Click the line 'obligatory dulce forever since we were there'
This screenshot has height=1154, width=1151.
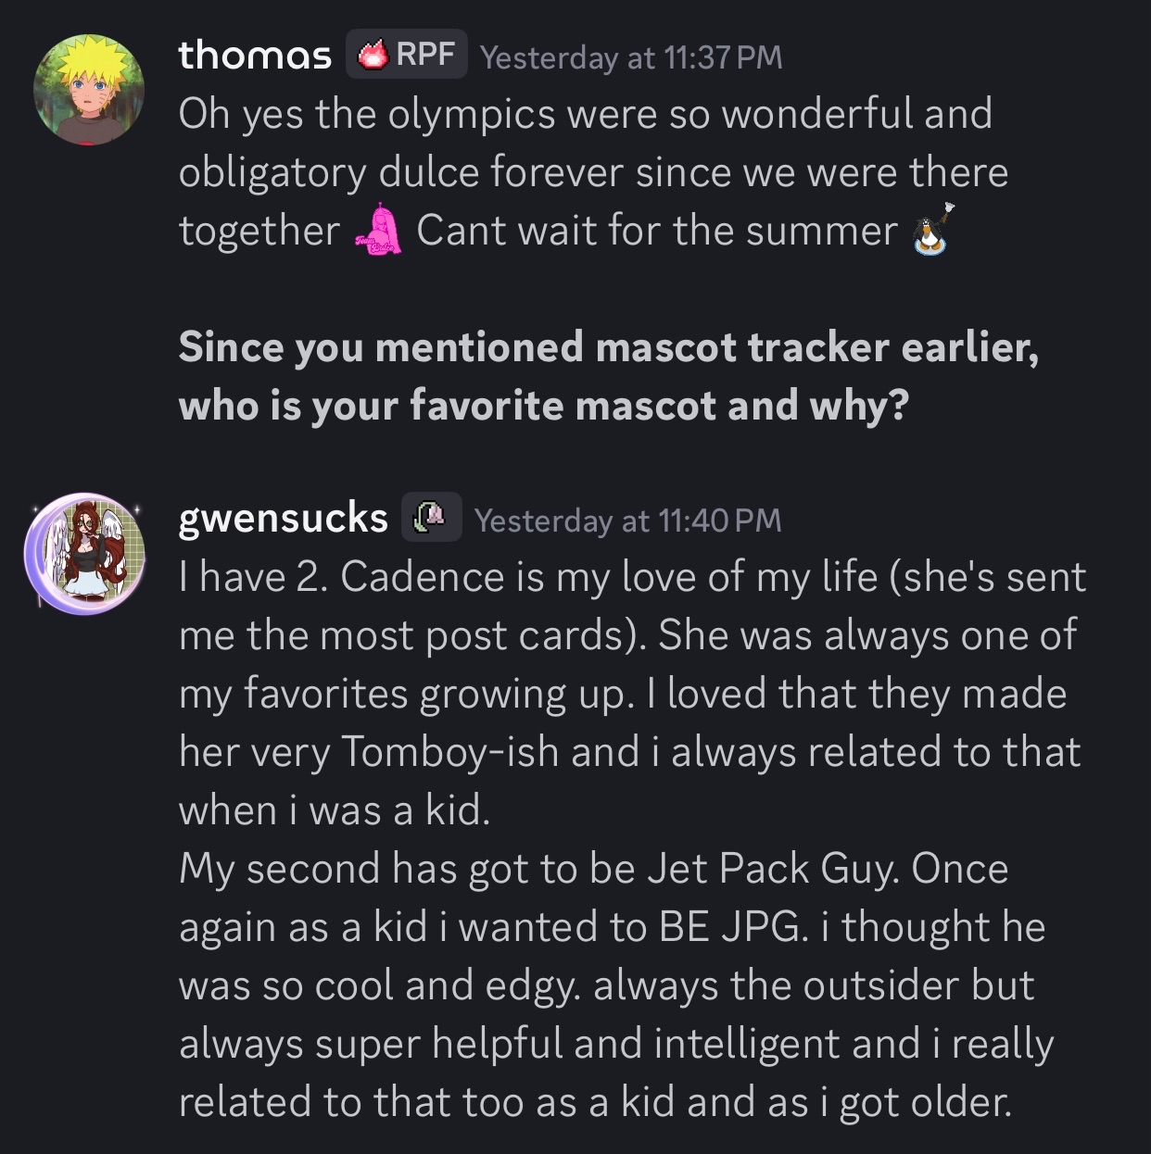(x=593, y=172)
